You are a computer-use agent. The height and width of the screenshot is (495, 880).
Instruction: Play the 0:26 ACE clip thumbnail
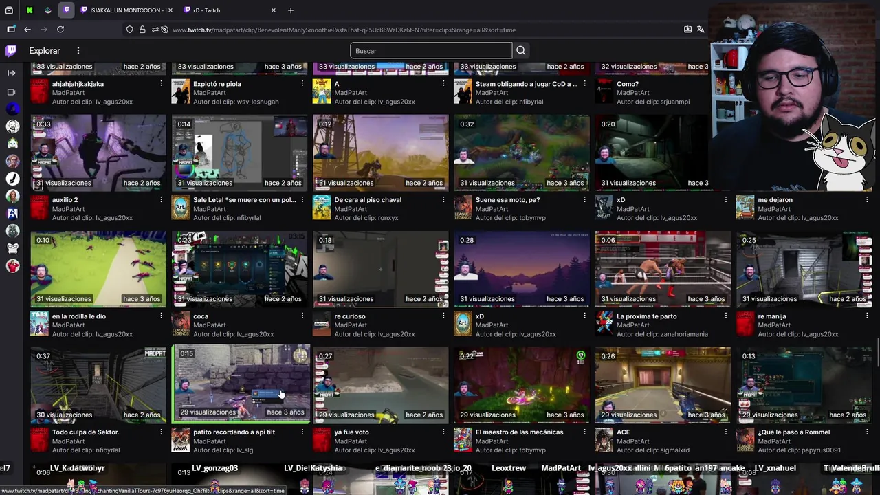pyautogui.click(x=663, y=384)
